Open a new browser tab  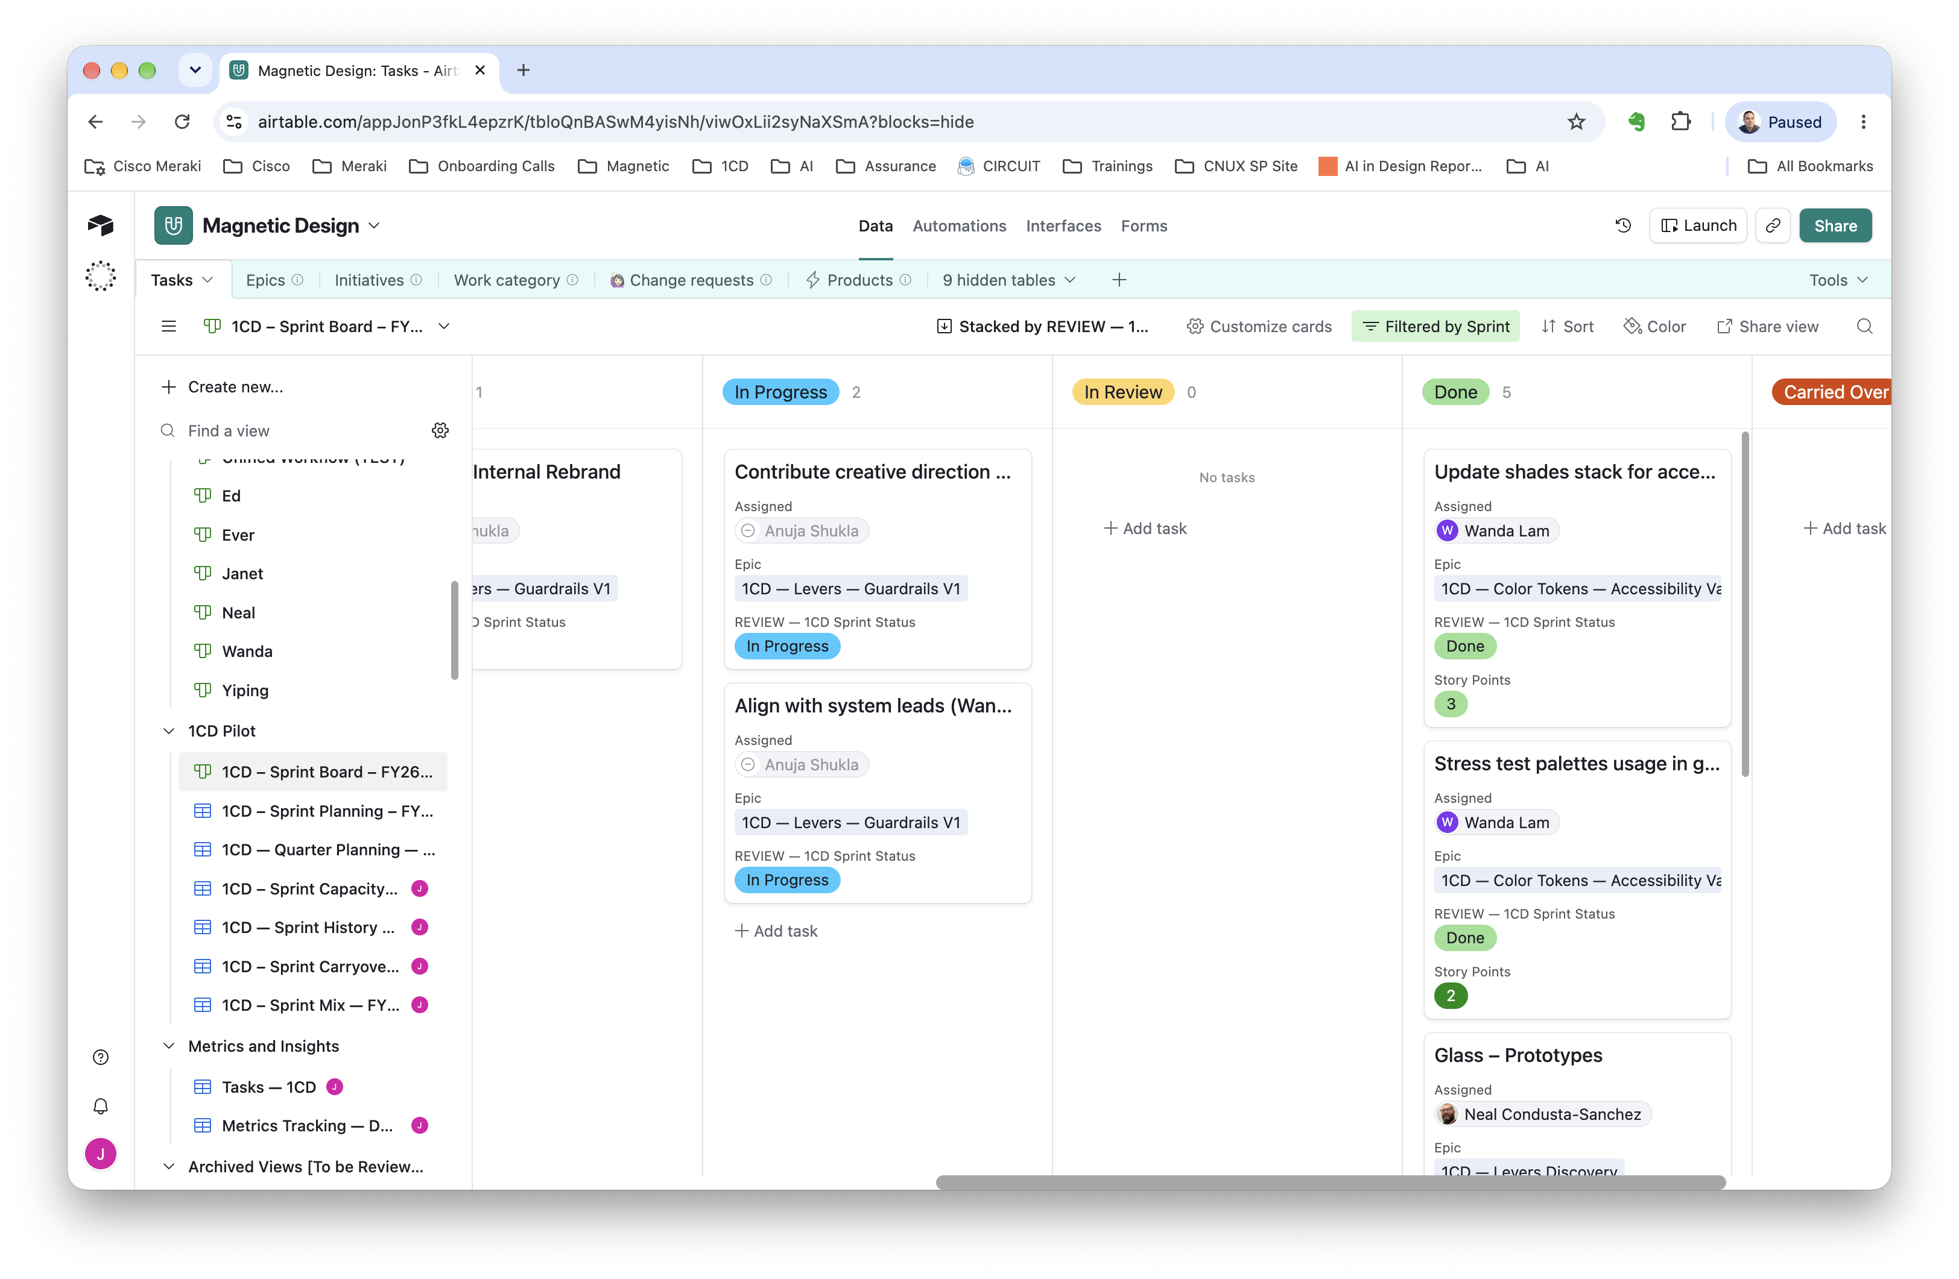(x=523, y=70)
